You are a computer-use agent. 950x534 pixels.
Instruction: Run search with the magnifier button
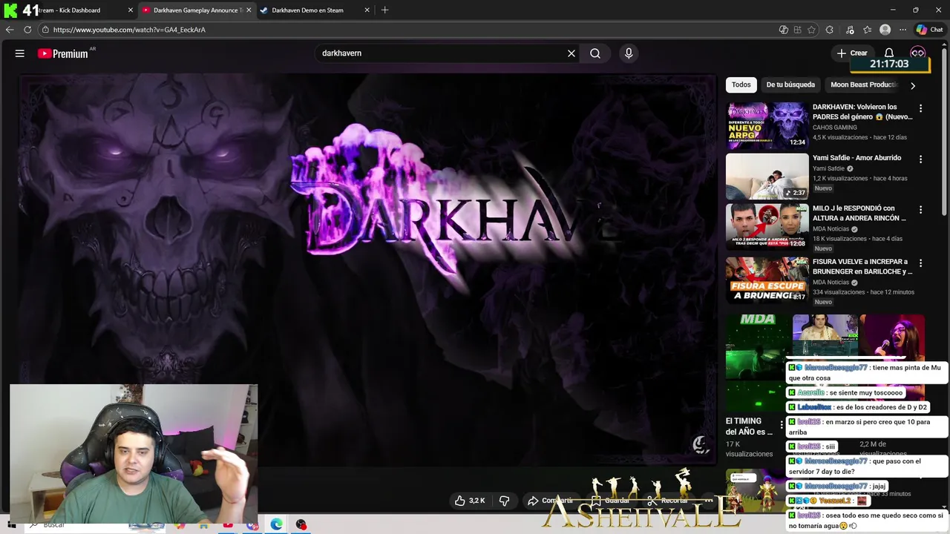595,53
